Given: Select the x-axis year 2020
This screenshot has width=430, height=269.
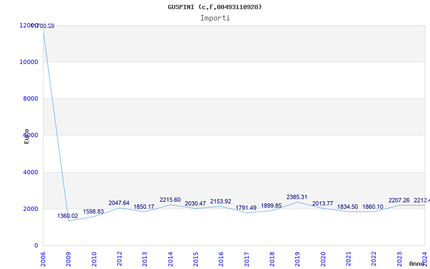Looking at the screenshot, I should 323,259.
